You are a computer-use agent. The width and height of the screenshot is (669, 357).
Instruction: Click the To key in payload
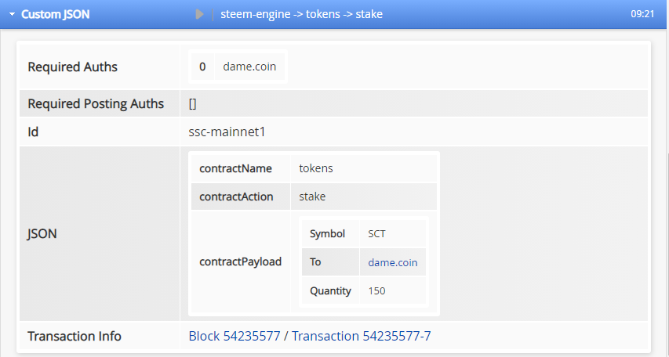315,262
